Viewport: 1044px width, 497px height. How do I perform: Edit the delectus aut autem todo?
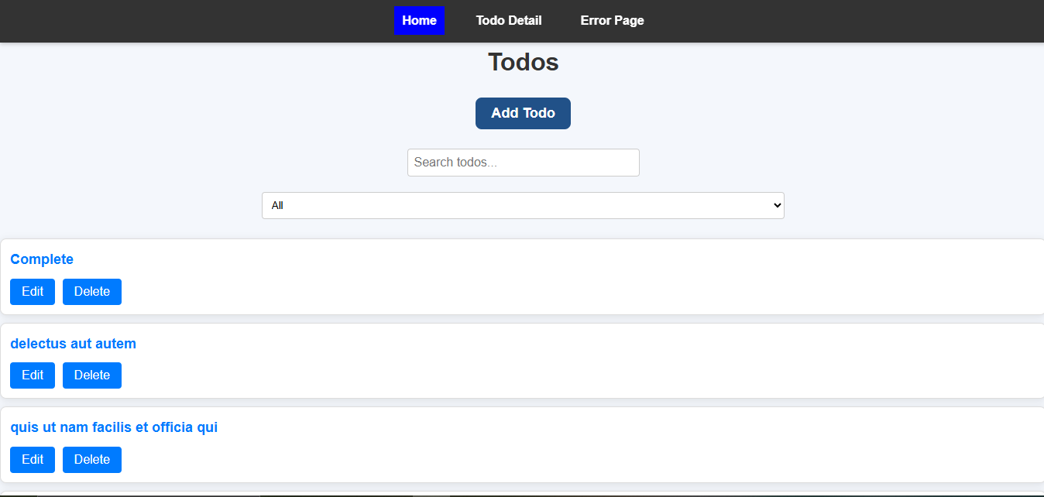[33, 375]
